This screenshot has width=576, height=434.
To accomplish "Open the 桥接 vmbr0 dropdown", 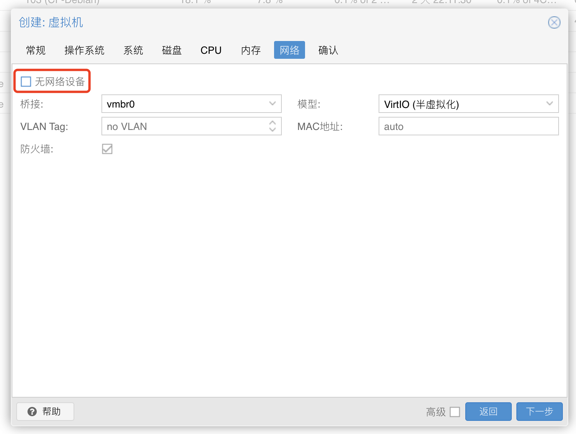I will tap(273, 104).
